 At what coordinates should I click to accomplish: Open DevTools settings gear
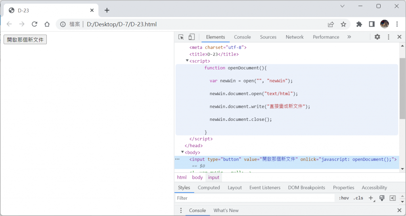point(377,37)
